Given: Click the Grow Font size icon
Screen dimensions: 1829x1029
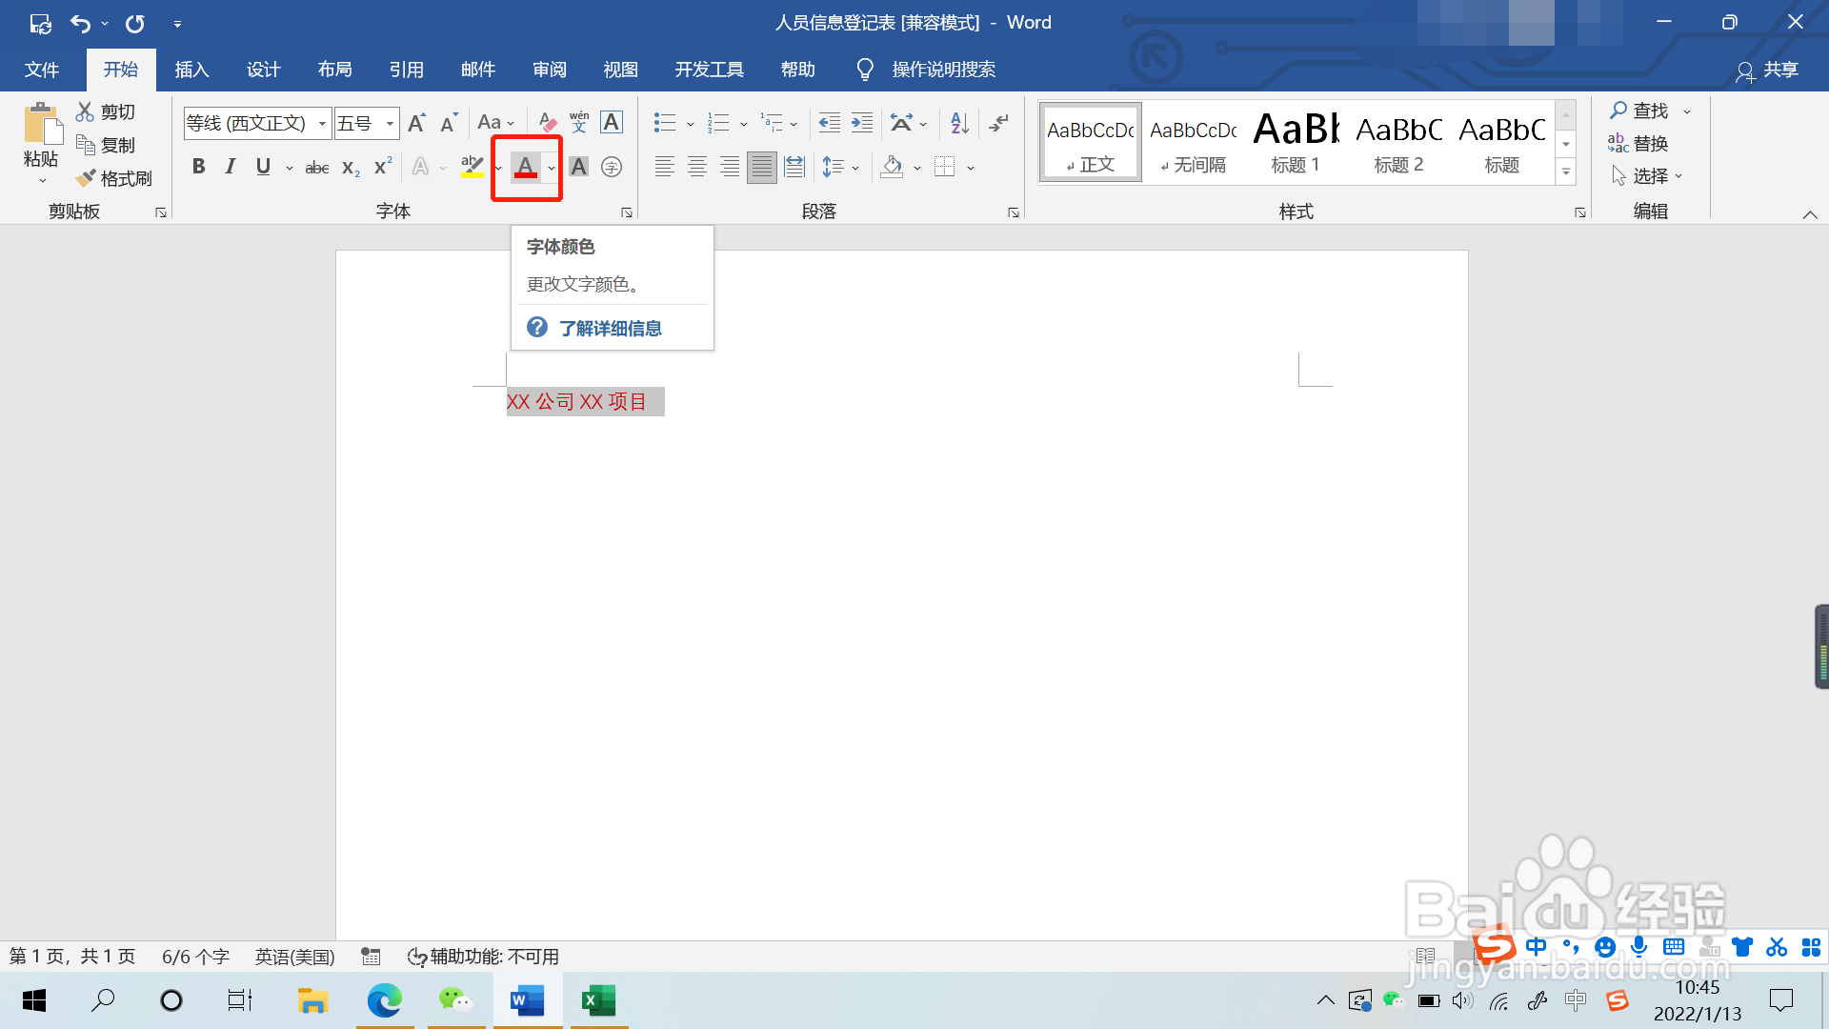Looking at the screenshot, I should (416, 122).
